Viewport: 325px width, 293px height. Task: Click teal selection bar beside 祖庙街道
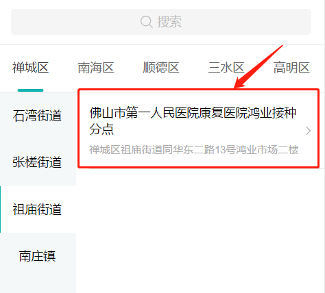[1, 209]
